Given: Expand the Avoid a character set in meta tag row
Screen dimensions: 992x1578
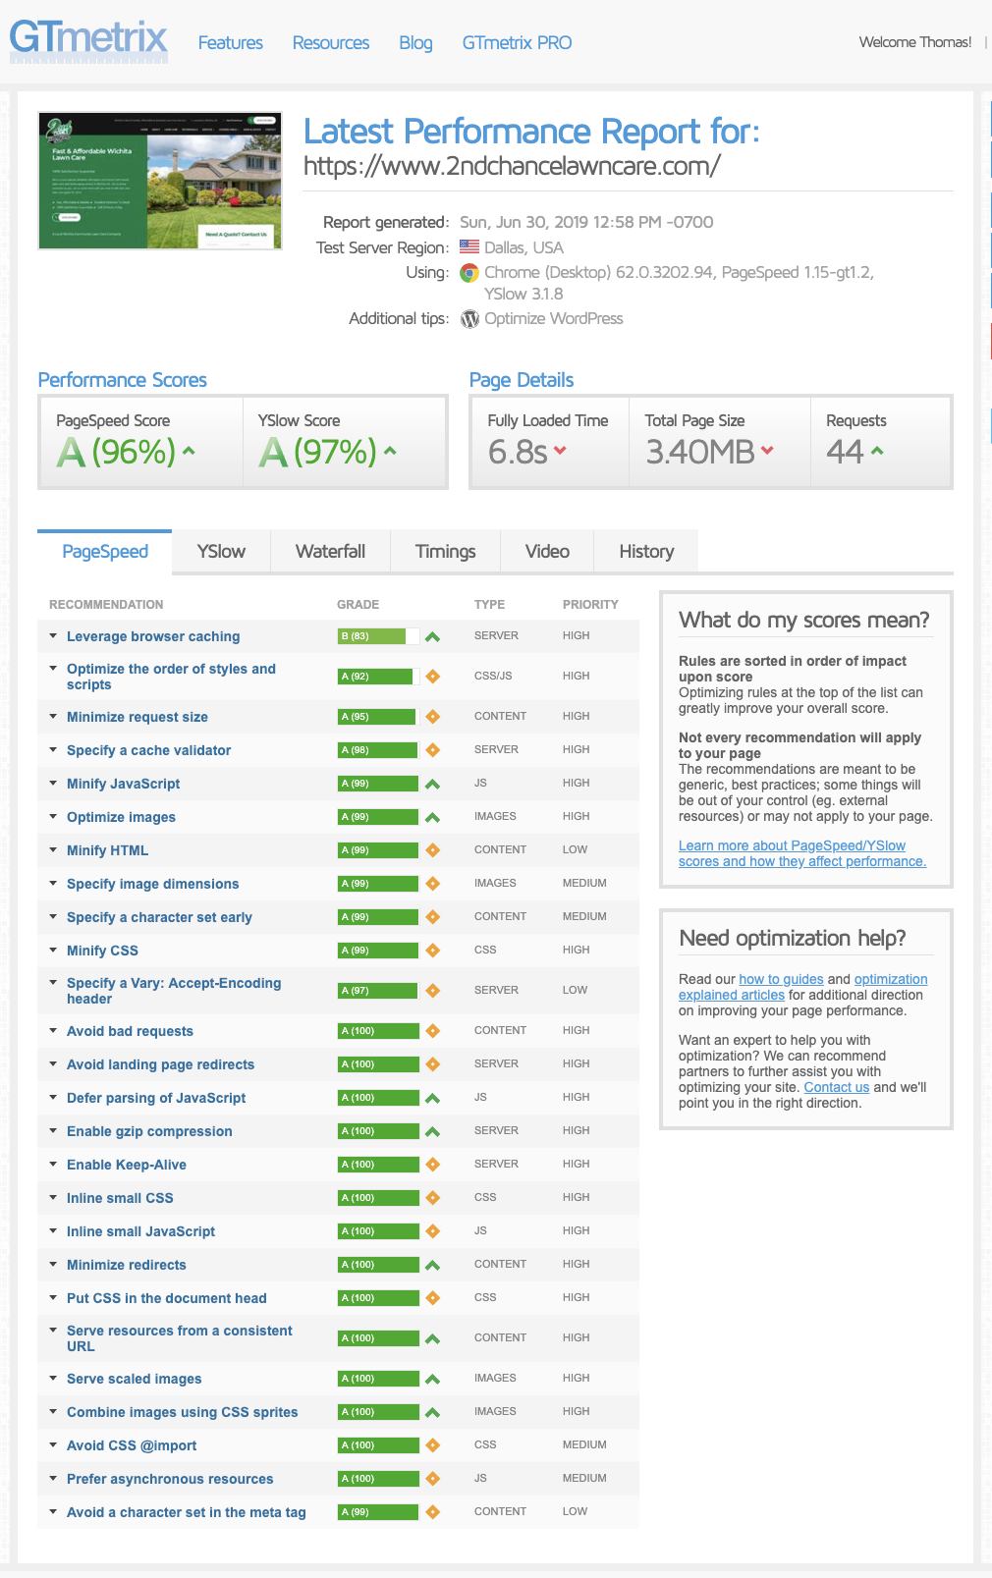Looking at the screenshot, I should tap(53, 1512).
